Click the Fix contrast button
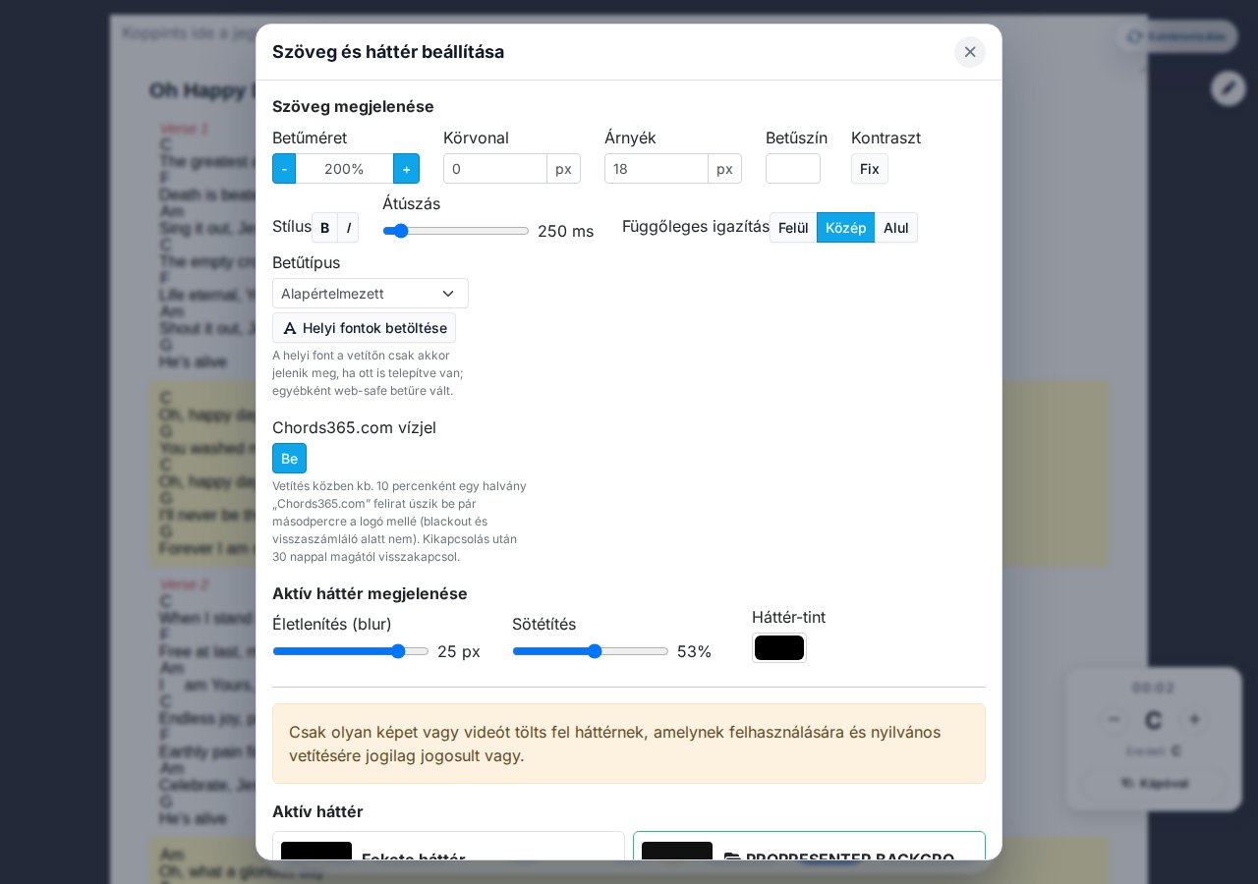Viewport: 1258px width, 884px height. [x=870, y=169]
